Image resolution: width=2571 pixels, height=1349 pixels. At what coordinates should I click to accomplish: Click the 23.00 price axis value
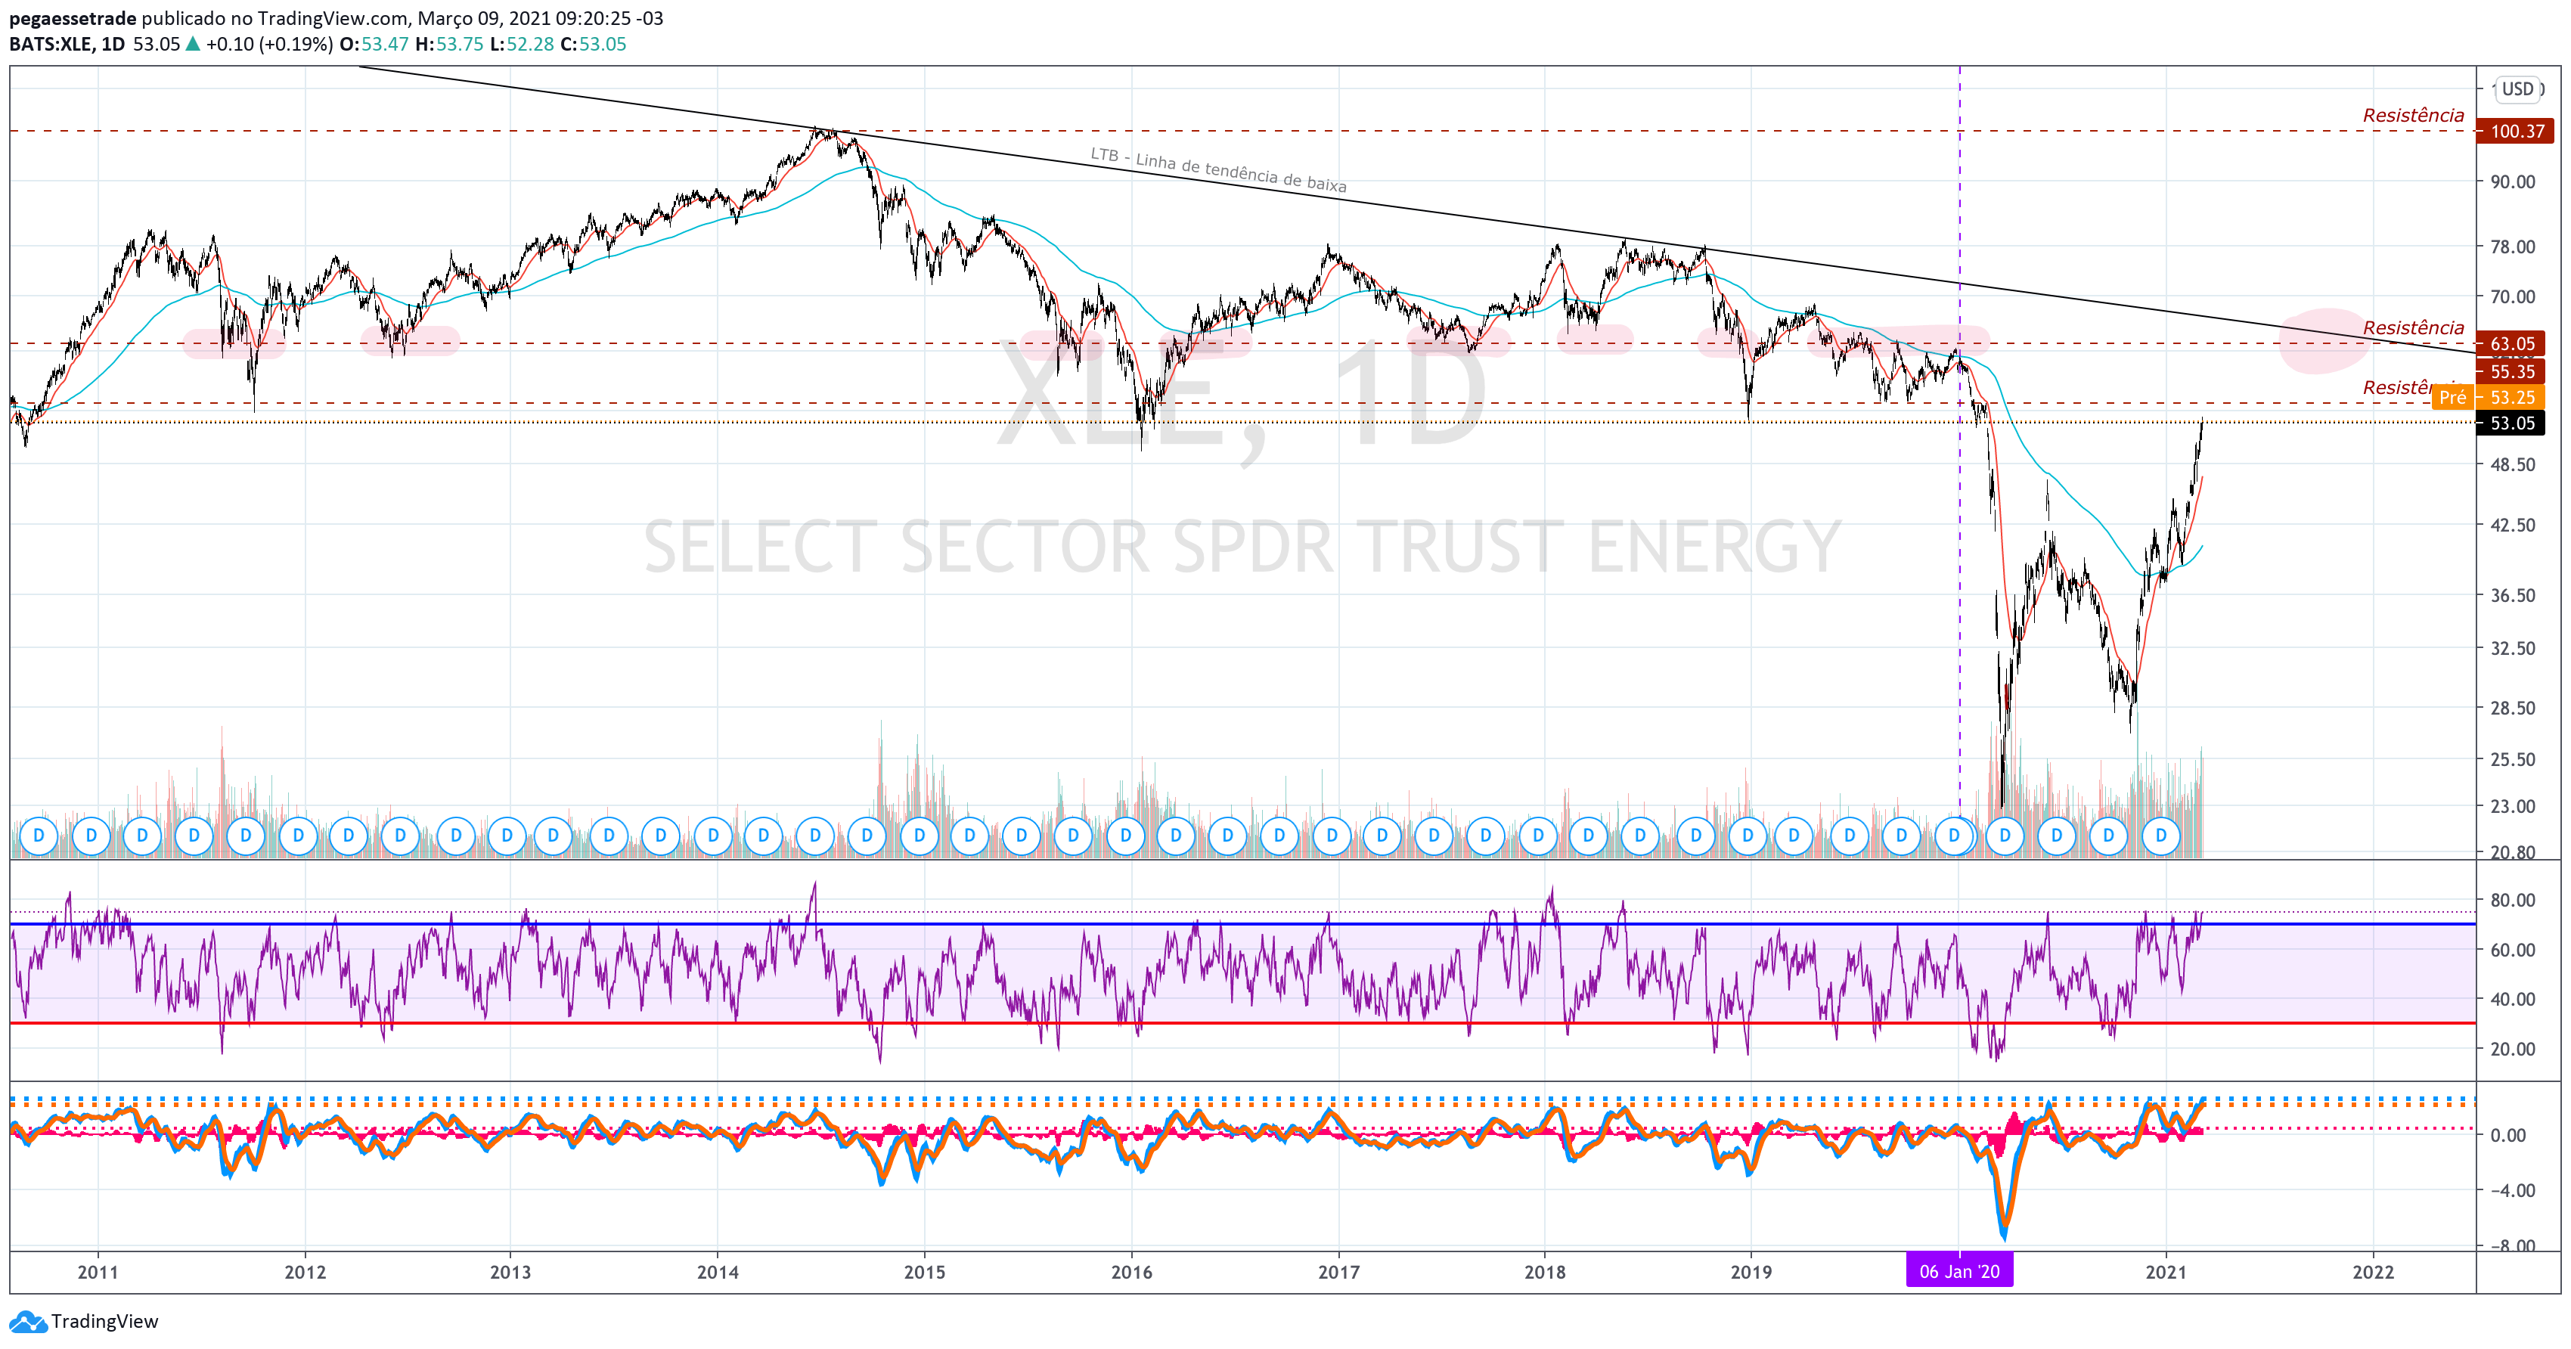2512,806
